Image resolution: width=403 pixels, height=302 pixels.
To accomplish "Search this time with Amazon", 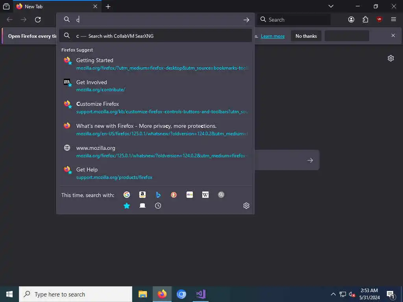I will pos(142,195).
